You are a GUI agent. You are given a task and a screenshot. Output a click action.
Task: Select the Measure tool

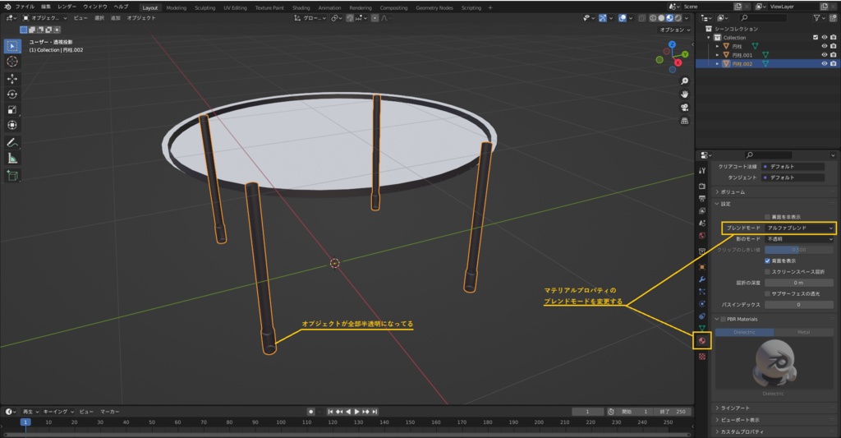(x=12, y=158)
